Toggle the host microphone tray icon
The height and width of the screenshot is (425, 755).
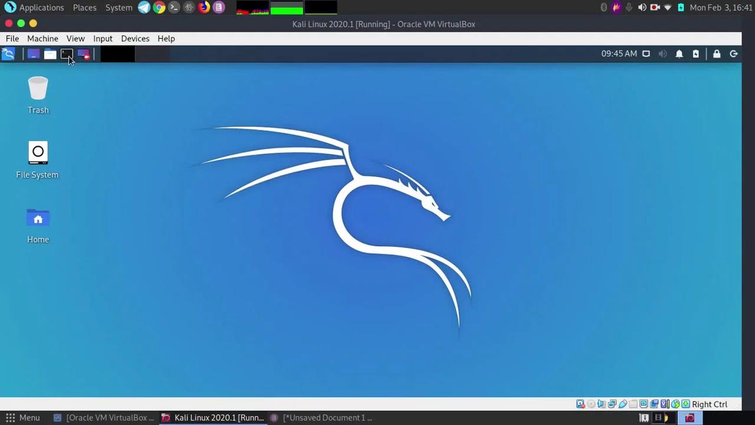629,8
